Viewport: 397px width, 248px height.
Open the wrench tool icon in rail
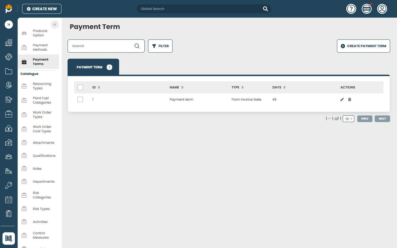click(x=9, y=185)
